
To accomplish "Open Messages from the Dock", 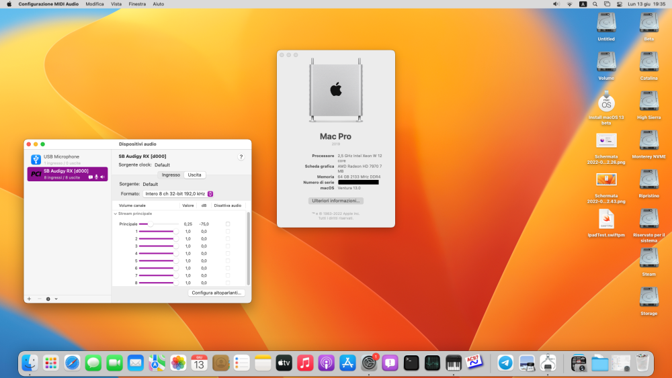I will pyautogui.click(x=93, y=363).
